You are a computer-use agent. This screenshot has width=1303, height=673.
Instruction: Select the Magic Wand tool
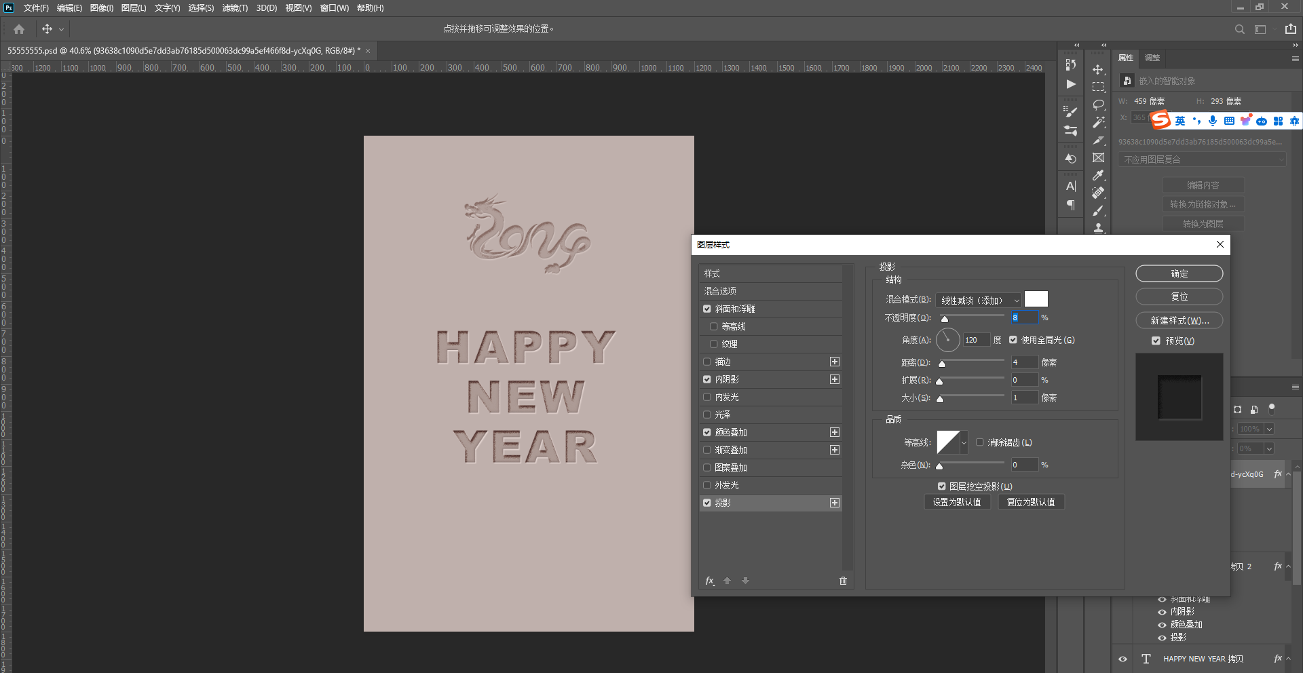click(1098, 123)
